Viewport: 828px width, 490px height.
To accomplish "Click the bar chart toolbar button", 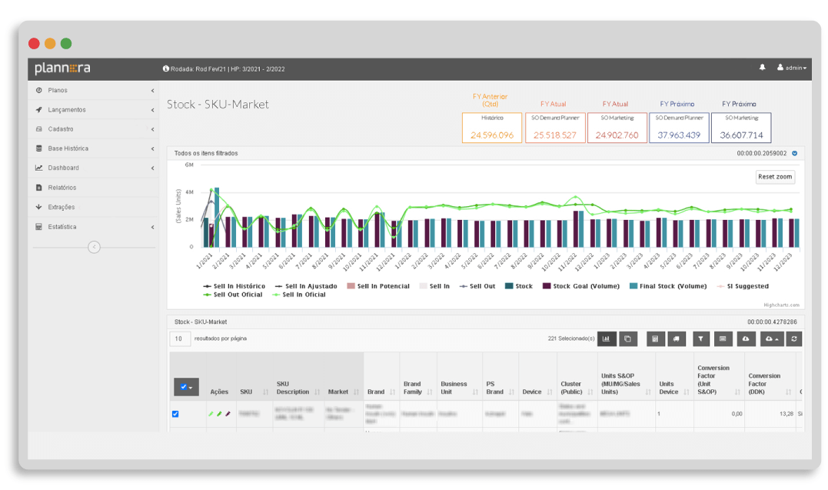I will pos(607,338).
